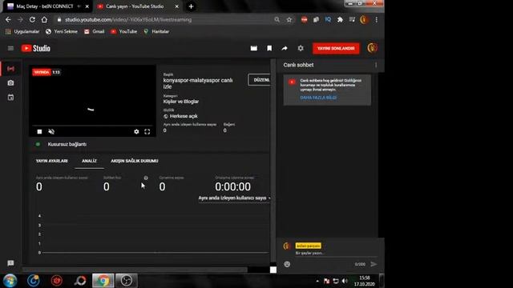Click the bookmark marker icon in header
This screenshot has width=513, height=288.
click(269, 48)
